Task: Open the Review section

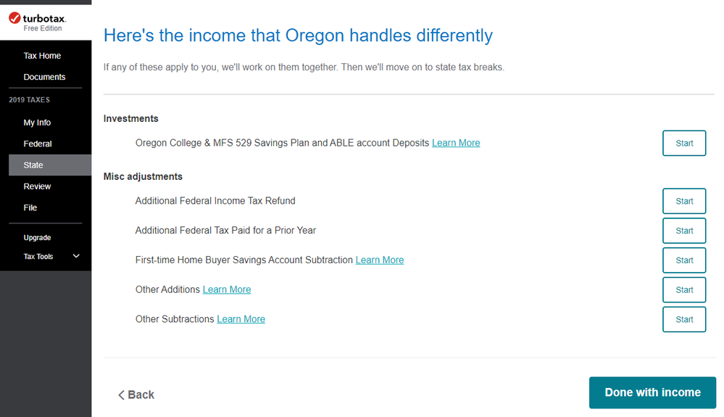Action: (x=37, y=186)
